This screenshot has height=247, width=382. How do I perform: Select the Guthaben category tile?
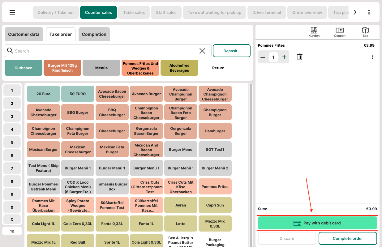pyautogui.click(x=24, y=68)
